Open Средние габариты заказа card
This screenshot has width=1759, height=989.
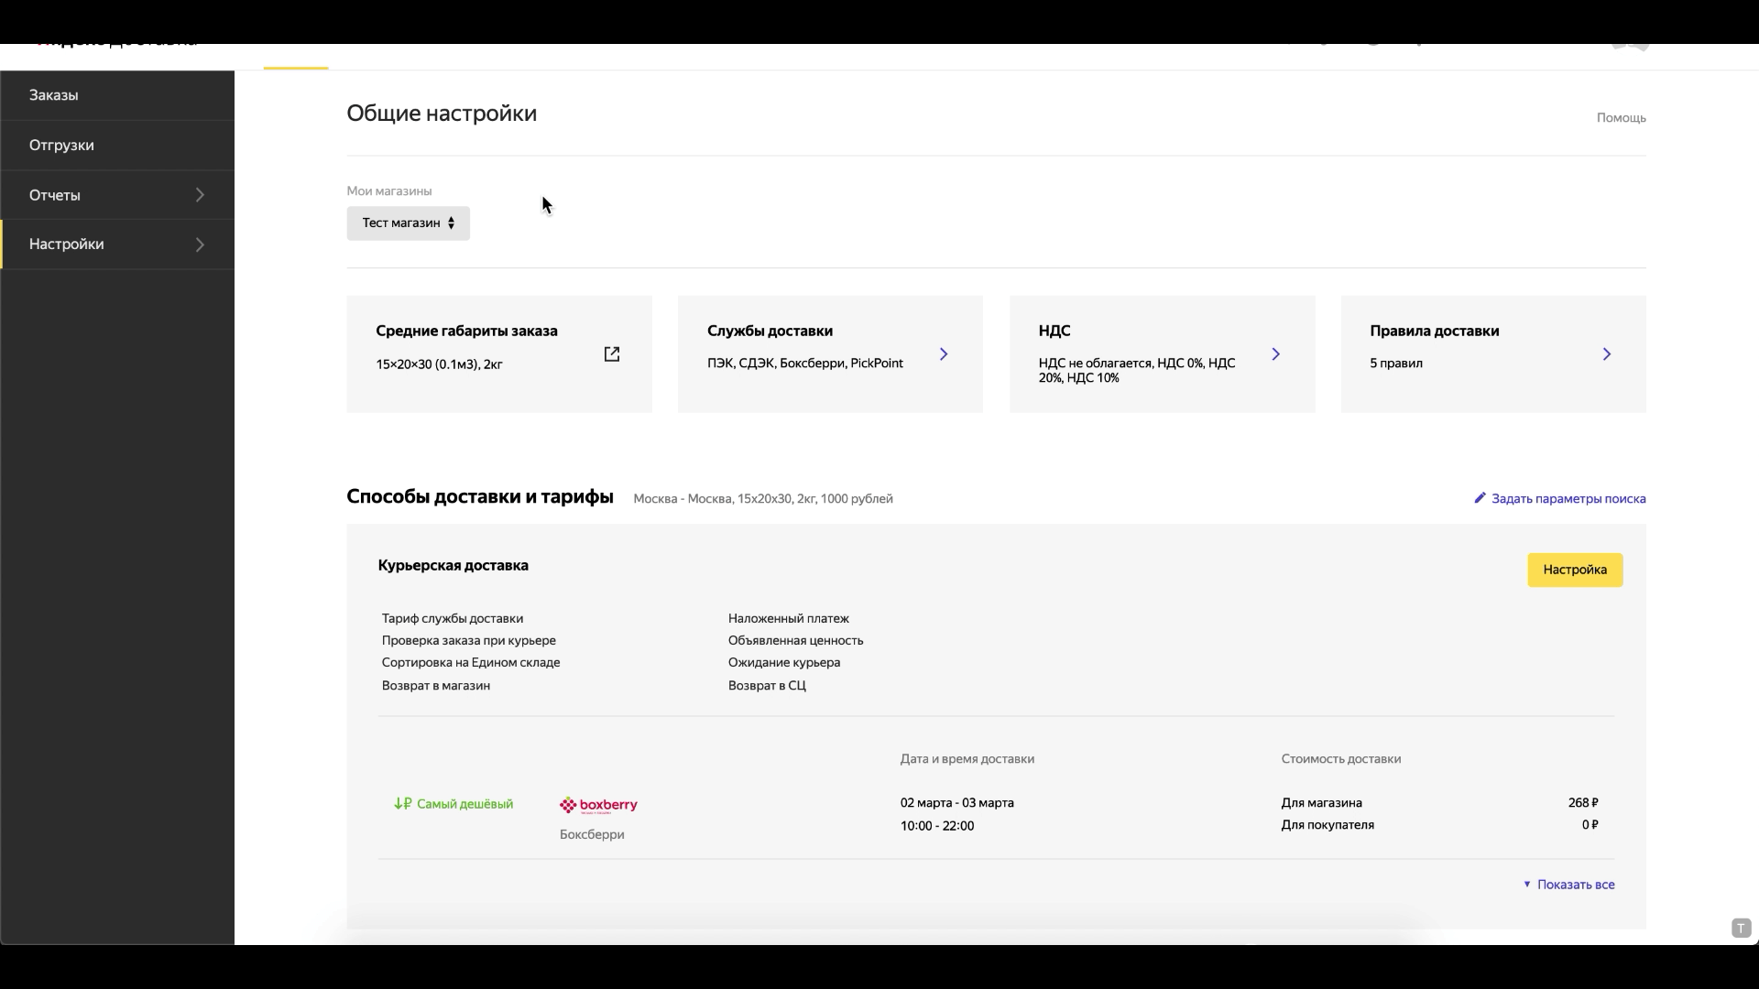[466, 331]
